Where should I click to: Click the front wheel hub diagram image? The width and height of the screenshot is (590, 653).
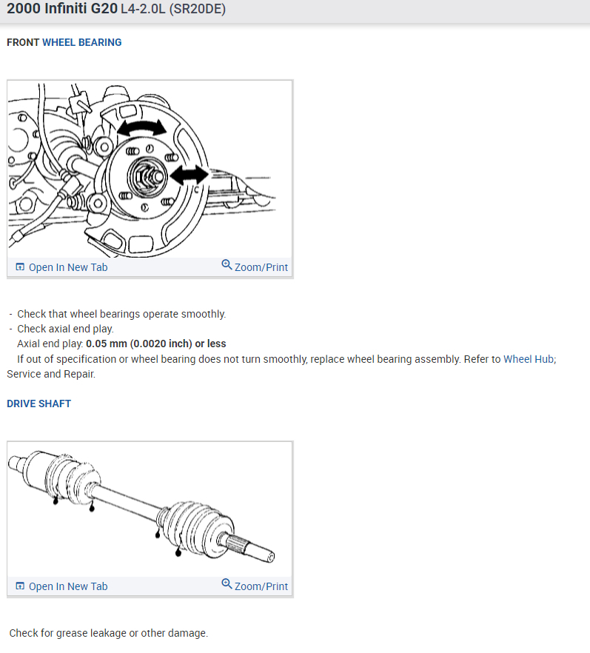click(150, 170)
